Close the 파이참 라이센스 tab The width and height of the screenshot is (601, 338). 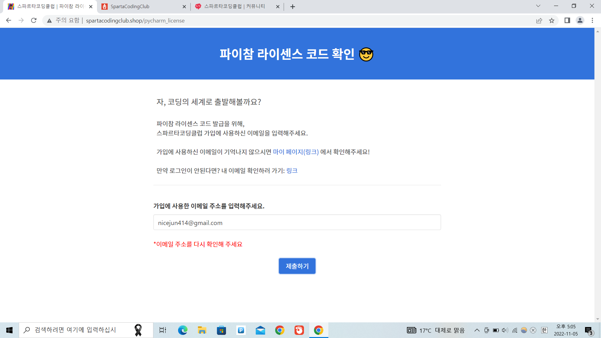pyautogui.click(x=91, y=7)
